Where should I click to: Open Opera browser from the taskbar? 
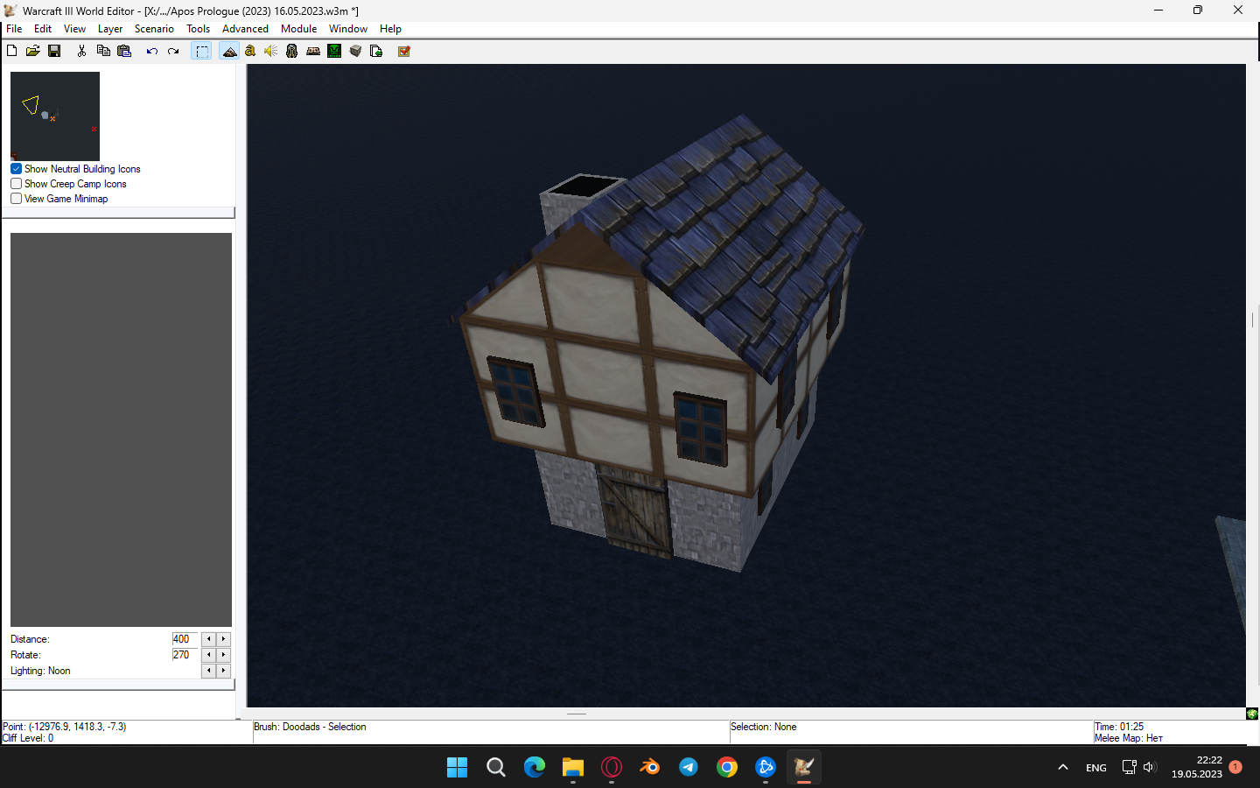[611, 767]
